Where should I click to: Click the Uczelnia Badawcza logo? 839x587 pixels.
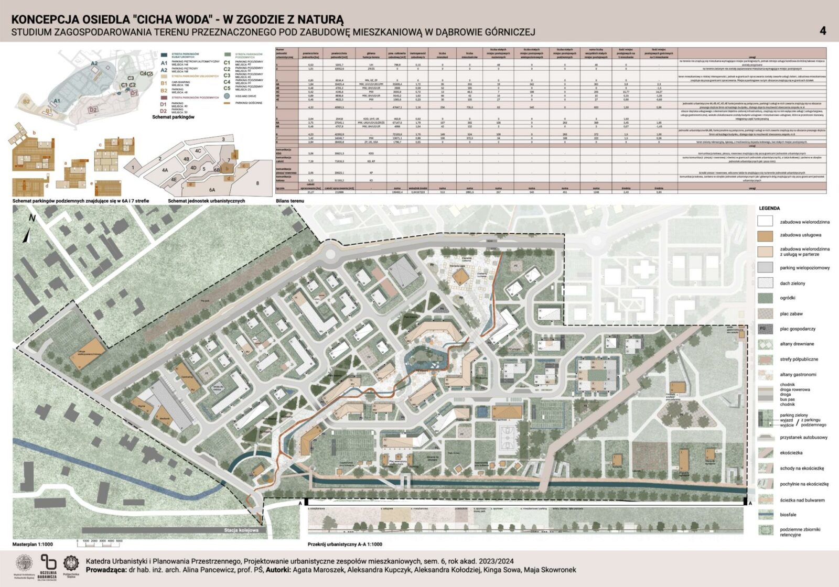point(48,566)
